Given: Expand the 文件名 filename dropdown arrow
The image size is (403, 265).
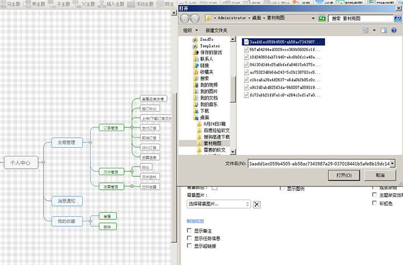Looking at the screenshot, I should pyautogui.click(x=393, y=163).
